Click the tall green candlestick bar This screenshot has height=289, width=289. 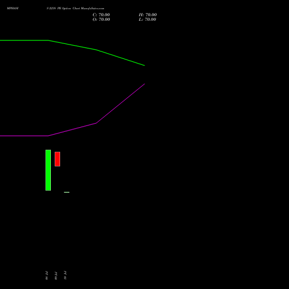(48, 170)
